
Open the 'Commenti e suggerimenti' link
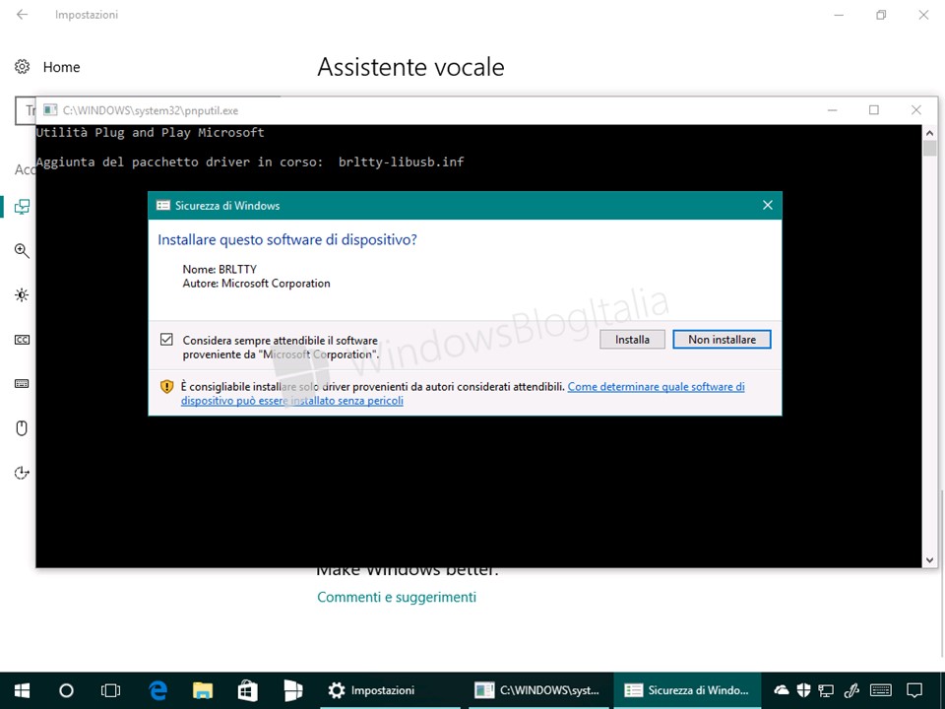(397, 597)
